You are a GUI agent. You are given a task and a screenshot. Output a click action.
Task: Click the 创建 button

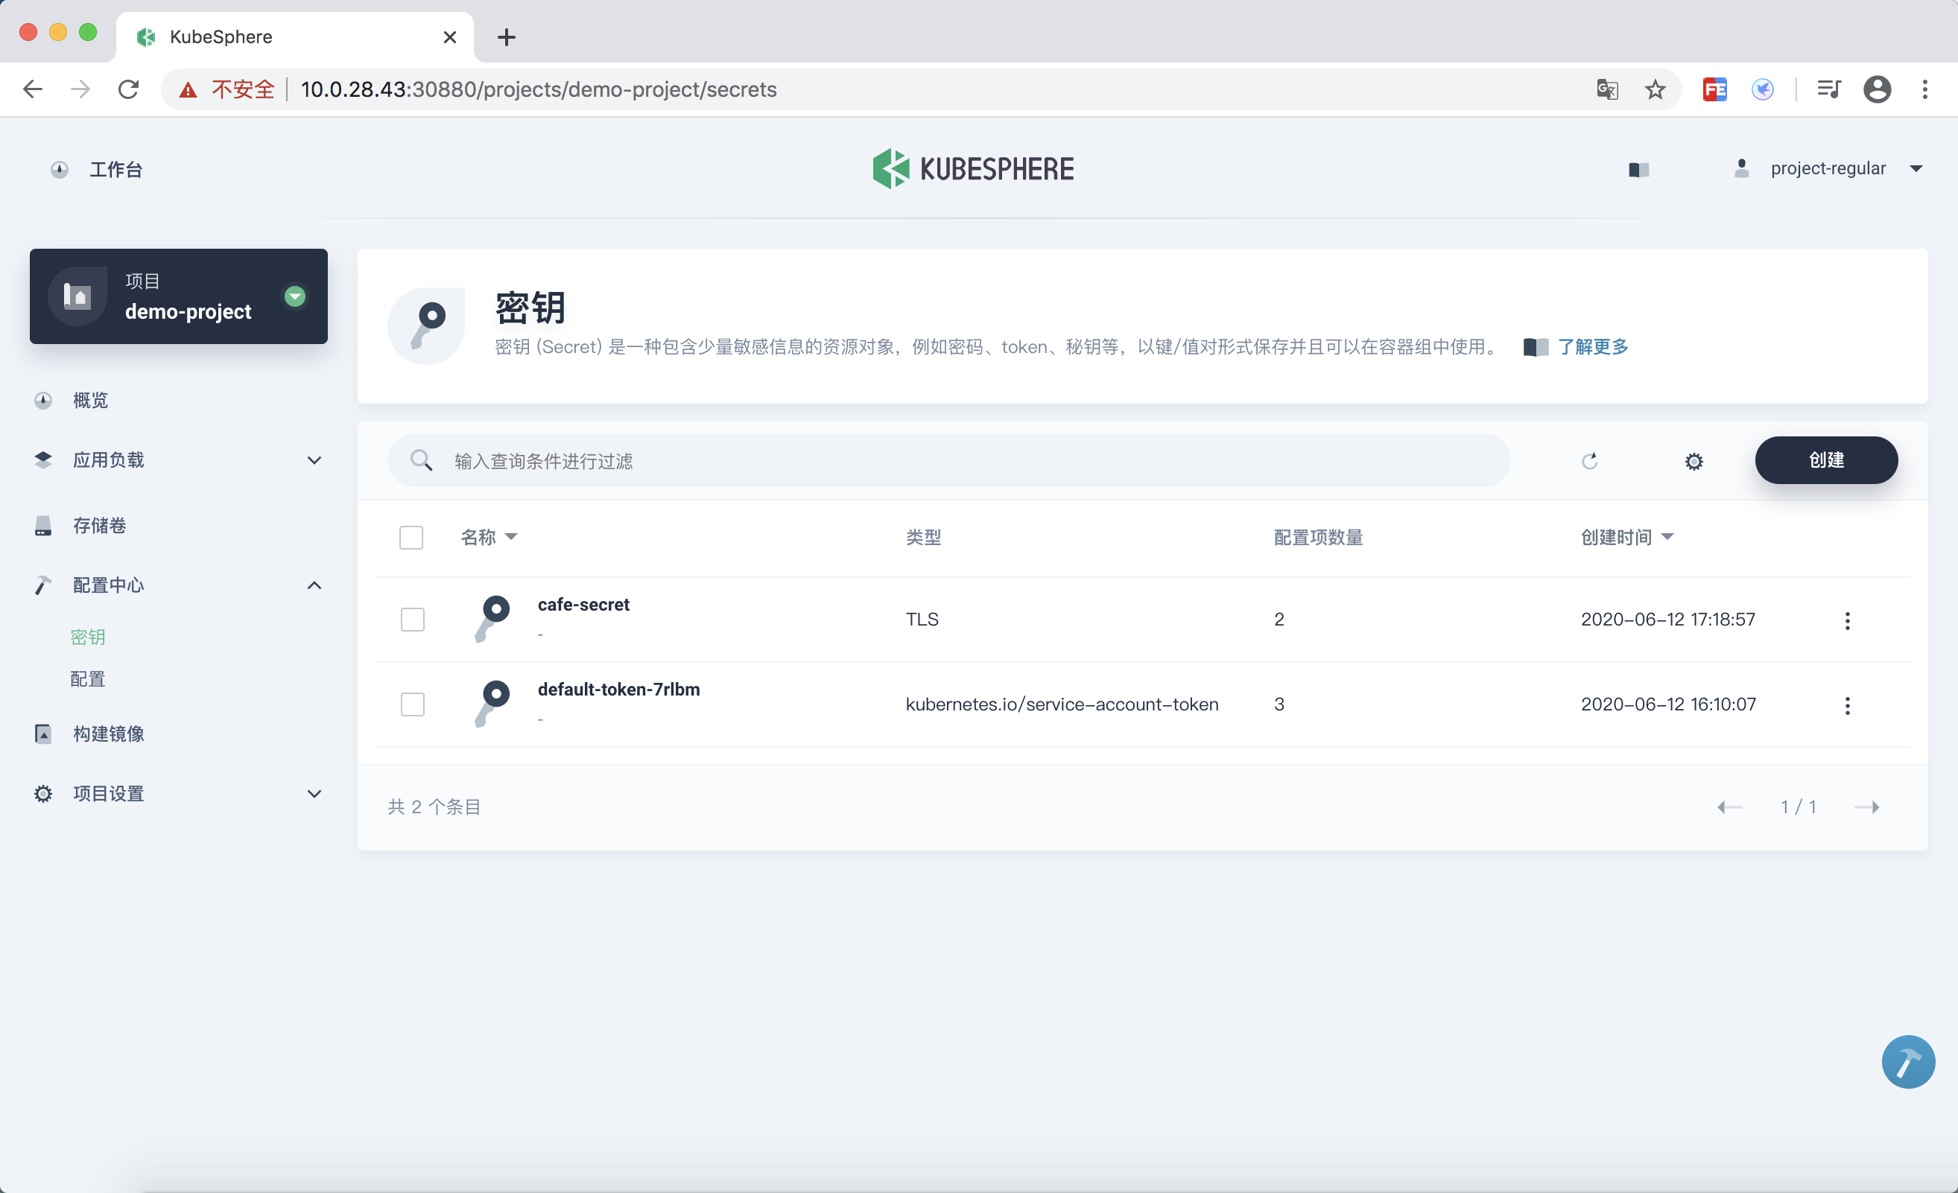1825,460
